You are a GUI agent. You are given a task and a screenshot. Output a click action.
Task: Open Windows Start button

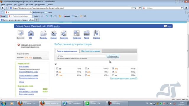point(4,103)
